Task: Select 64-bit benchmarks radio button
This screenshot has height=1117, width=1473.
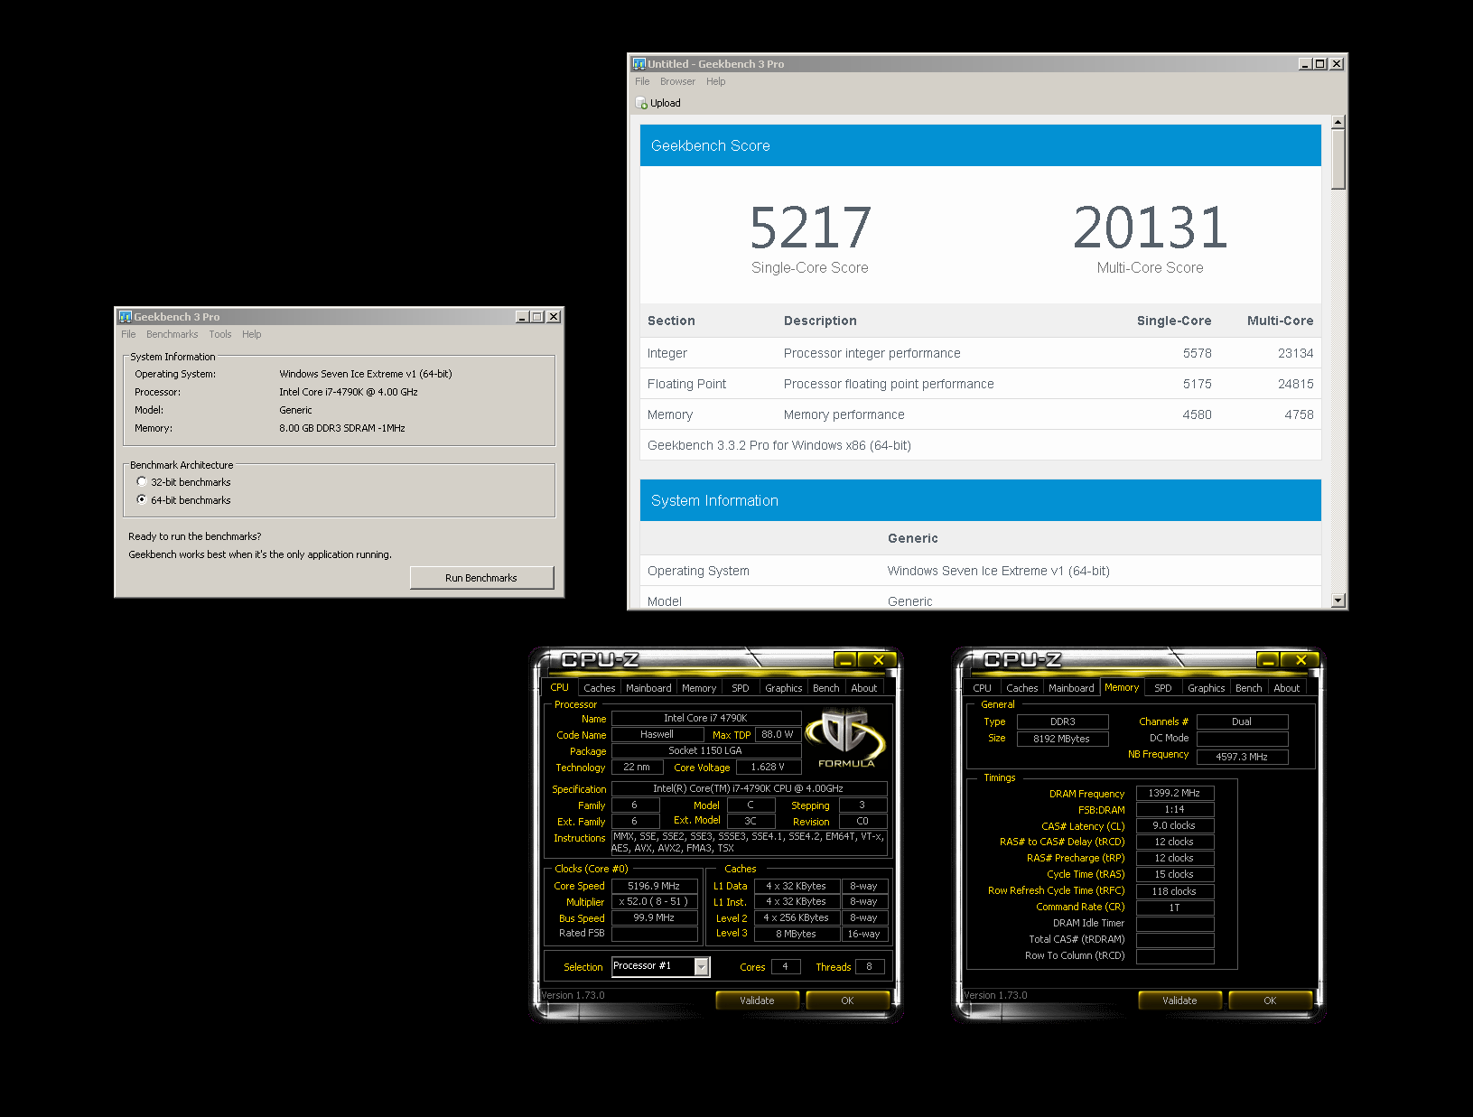Action: (x=142, y=499)
